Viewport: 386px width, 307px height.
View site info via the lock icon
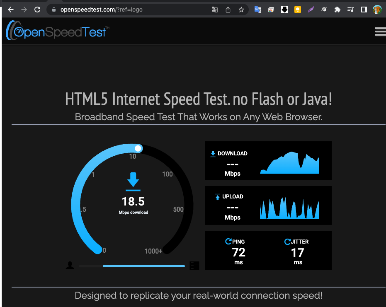click(53, 10)
